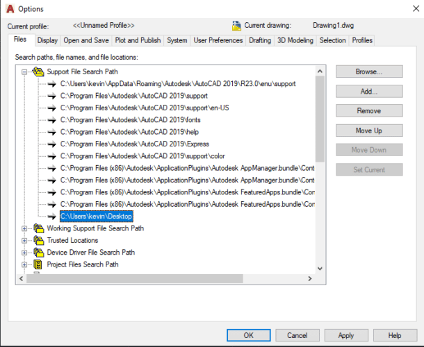
Task: Expand the Project Files Search Path node
Action: tap(24, 264)
